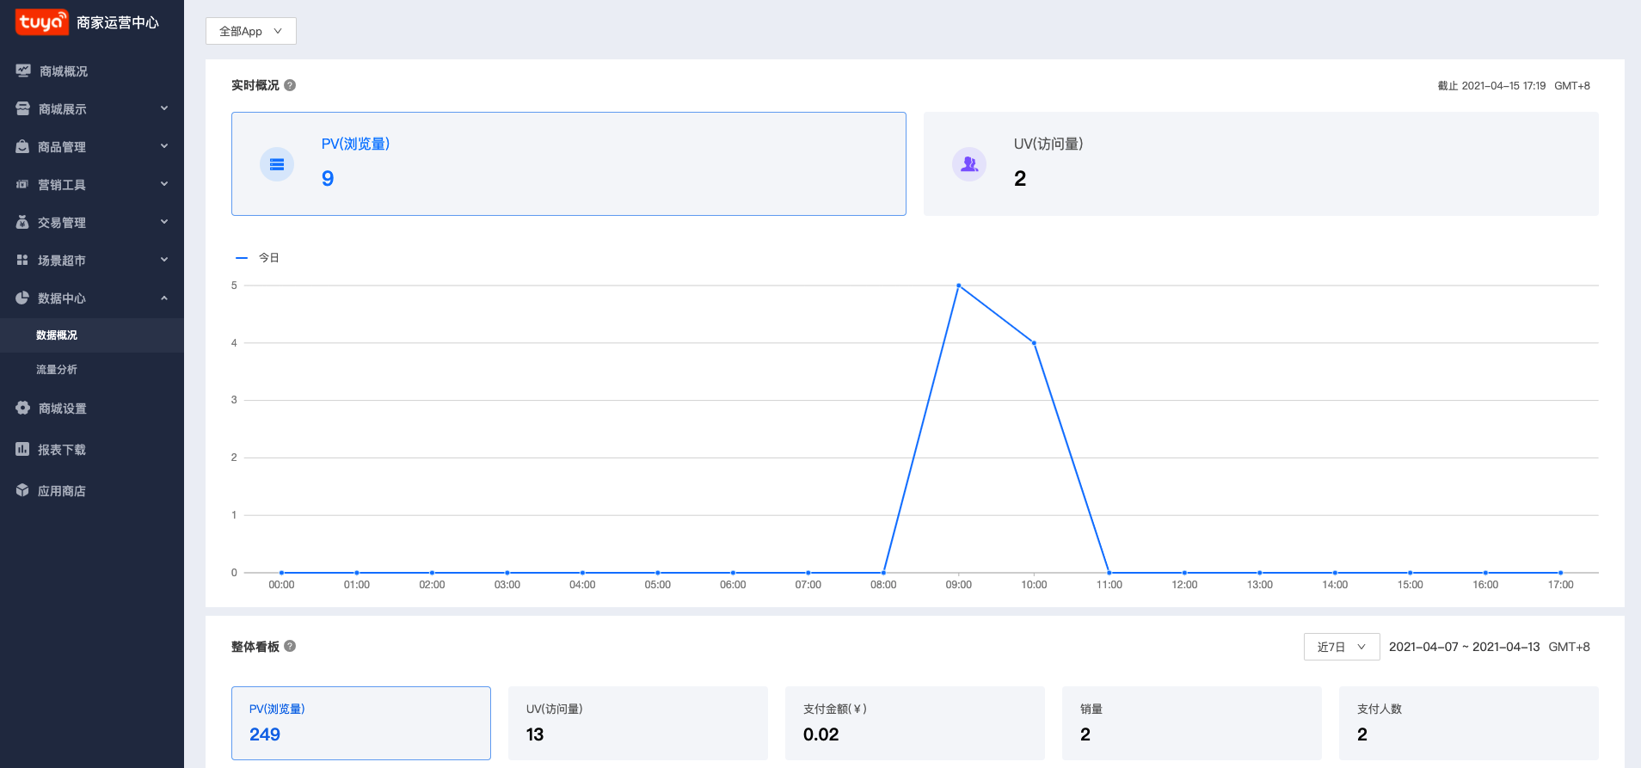Click the 数据中心 pie chart icon

[x=22, y=298]
